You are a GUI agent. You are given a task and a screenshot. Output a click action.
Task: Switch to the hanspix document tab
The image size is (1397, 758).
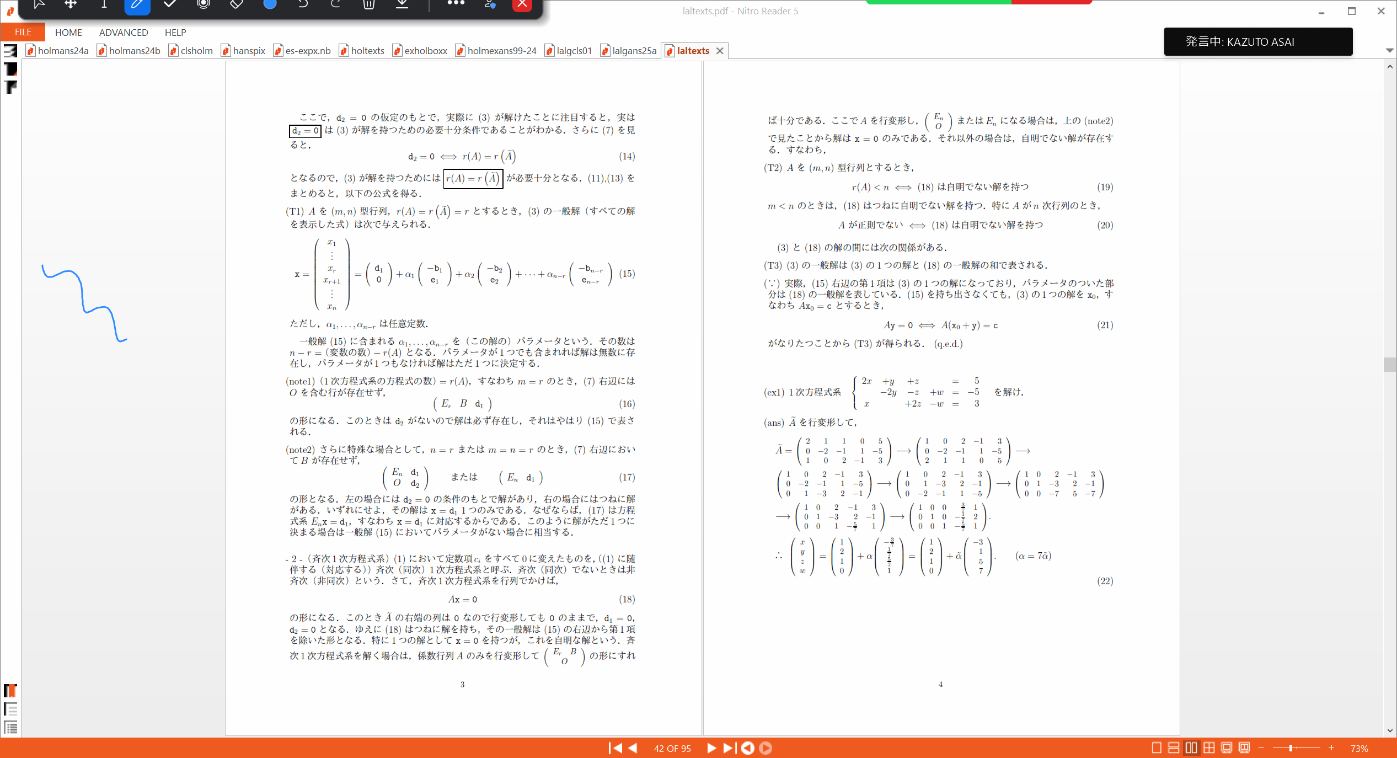(244, 51)
